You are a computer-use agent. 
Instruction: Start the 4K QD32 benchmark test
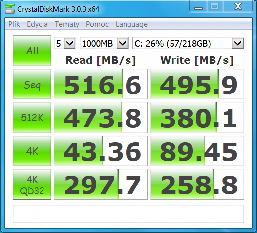32,185
